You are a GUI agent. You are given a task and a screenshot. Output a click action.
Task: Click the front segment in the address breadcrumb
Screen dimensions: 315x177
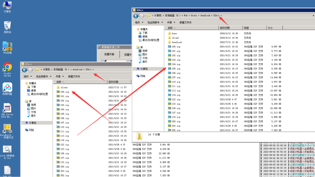194,15
